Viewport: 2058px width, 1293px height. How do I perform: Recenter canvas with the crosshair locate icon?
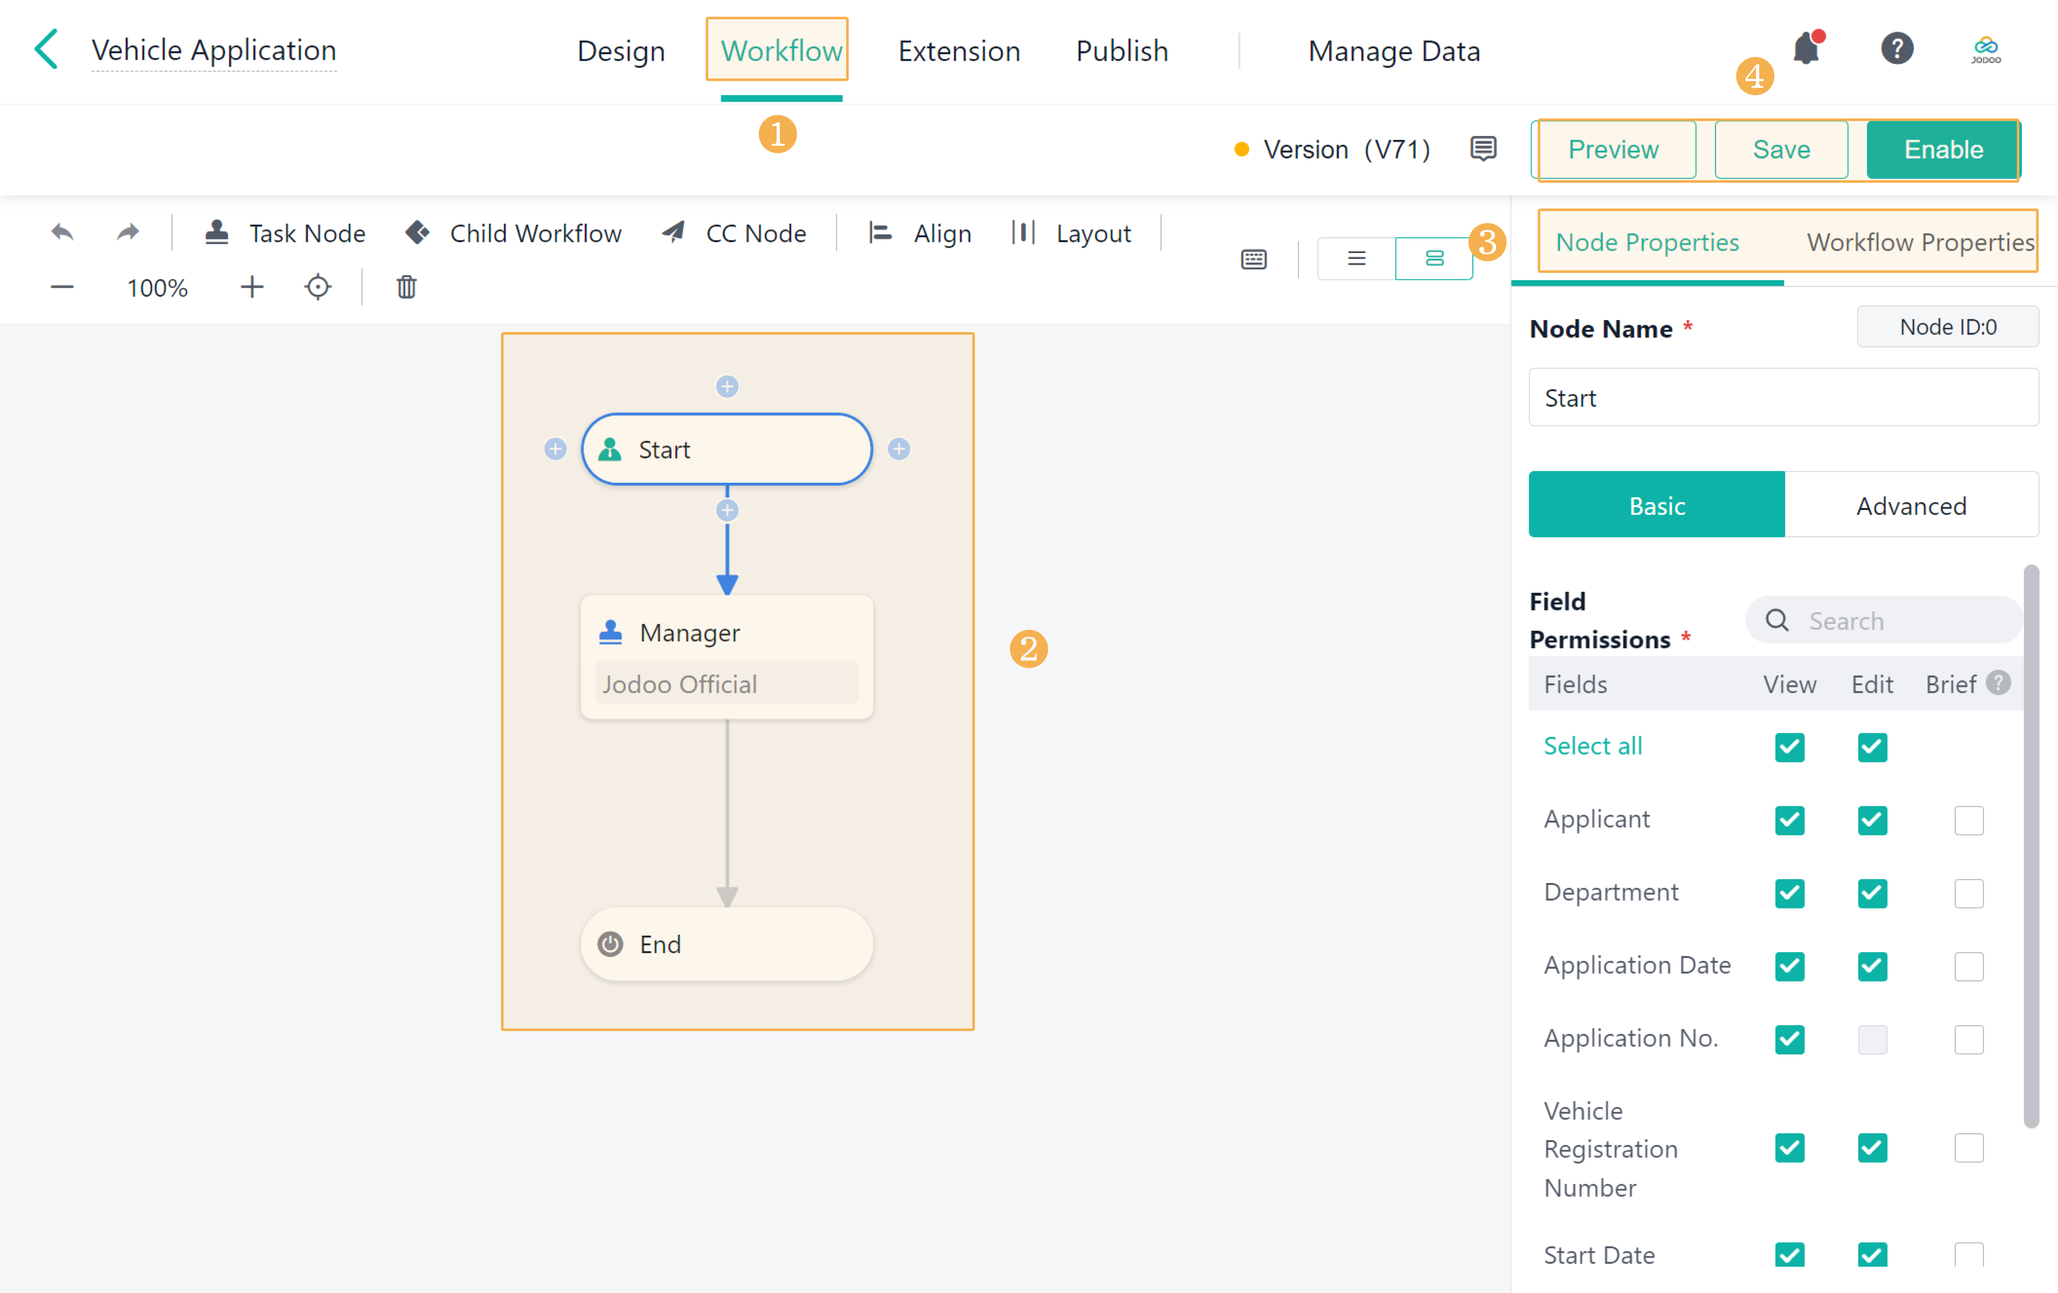tap(317, 287)
